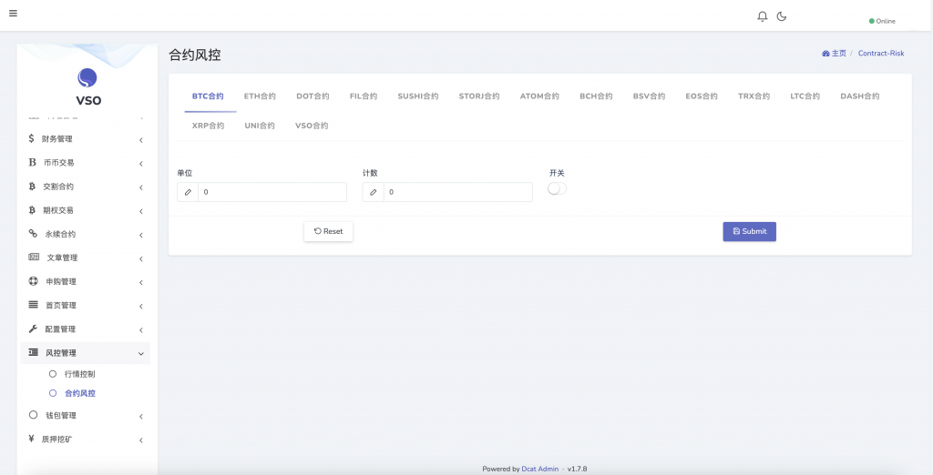Click the VSO logo
Screen dimensions: 933x475
87,79
